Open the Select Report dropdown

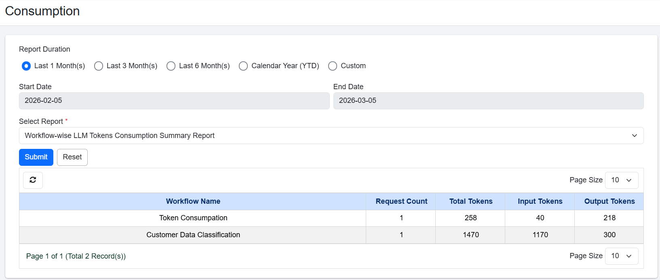(x=331, y=136)
